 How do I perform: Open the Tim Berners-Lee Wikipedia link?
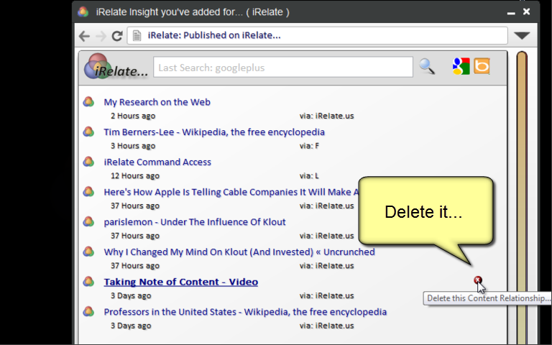214,132
